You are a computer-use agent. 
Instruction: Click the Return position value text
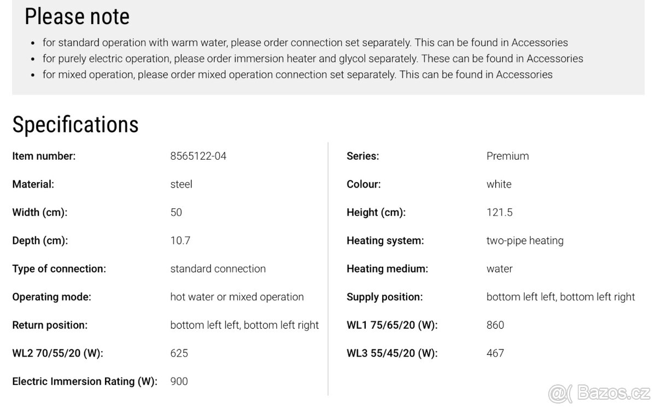(x=244, y=325)
